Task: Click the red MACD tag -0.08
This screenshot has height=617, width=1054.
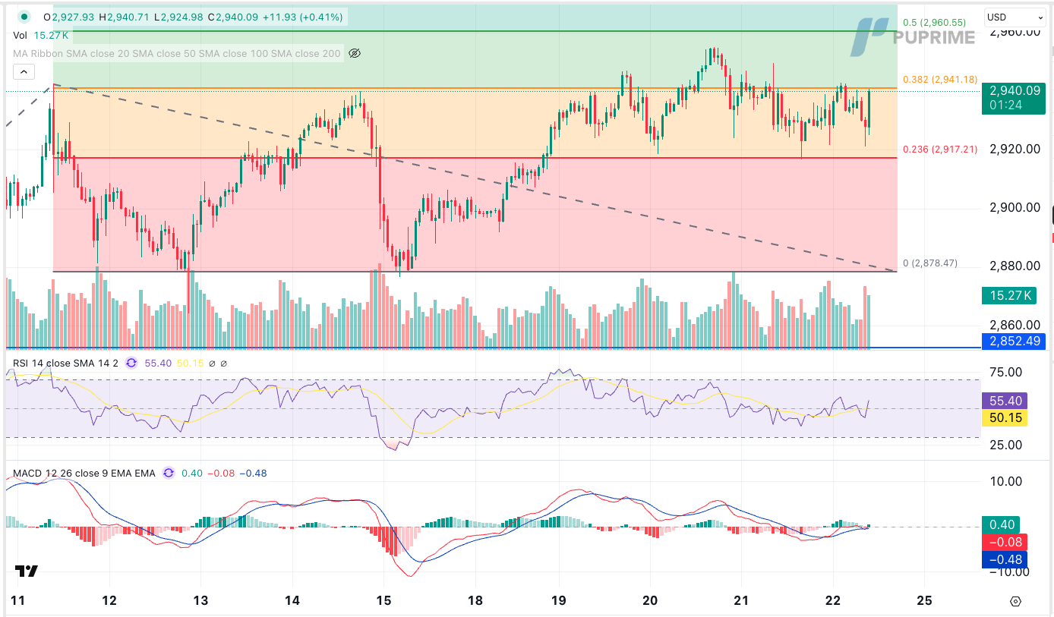Action: tap(1005, 542)
